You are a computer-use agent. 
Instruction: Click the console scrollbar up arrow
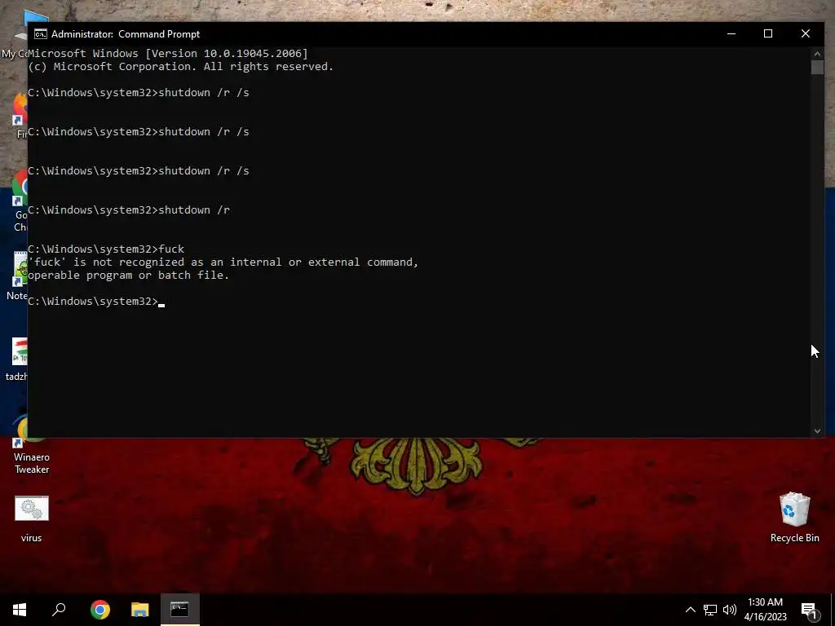[817, 53]
